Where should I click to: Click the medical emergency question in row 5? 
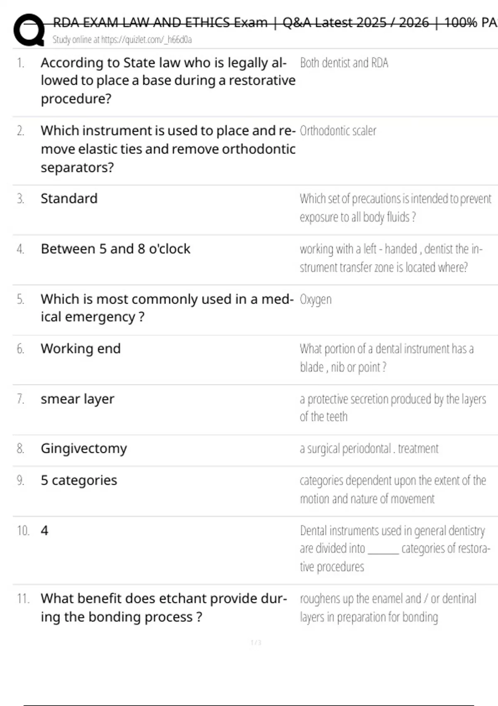click(x=167, y=308)
